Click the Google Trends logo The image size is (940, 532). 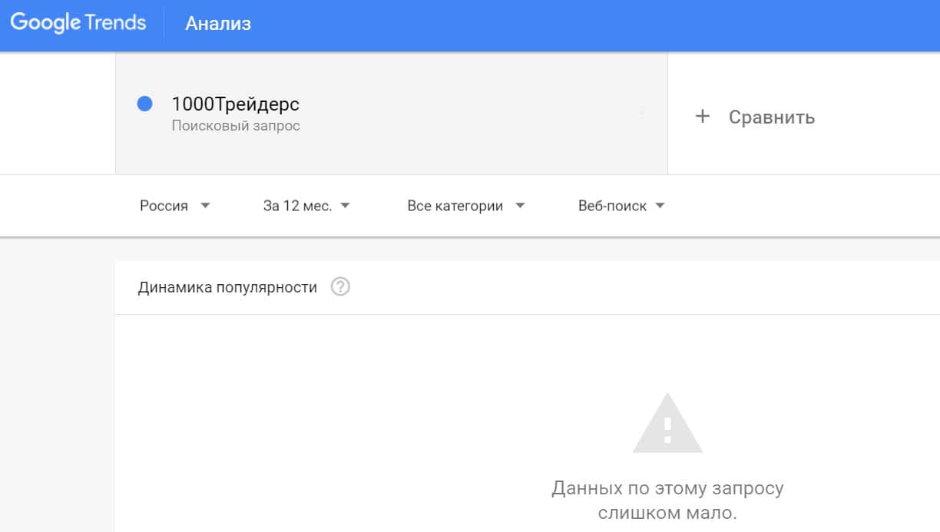[x=78, y=23]
